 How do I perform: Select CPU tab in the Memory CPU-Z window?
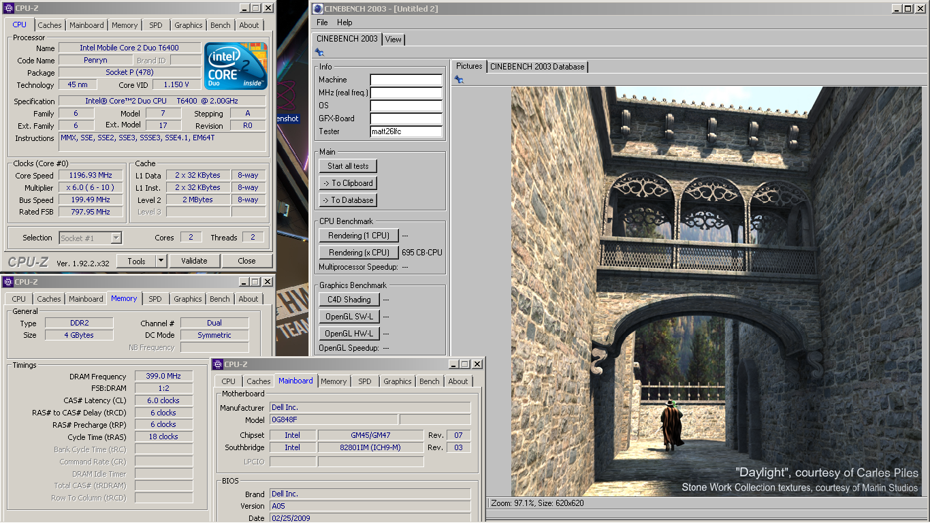pos(19,299)
